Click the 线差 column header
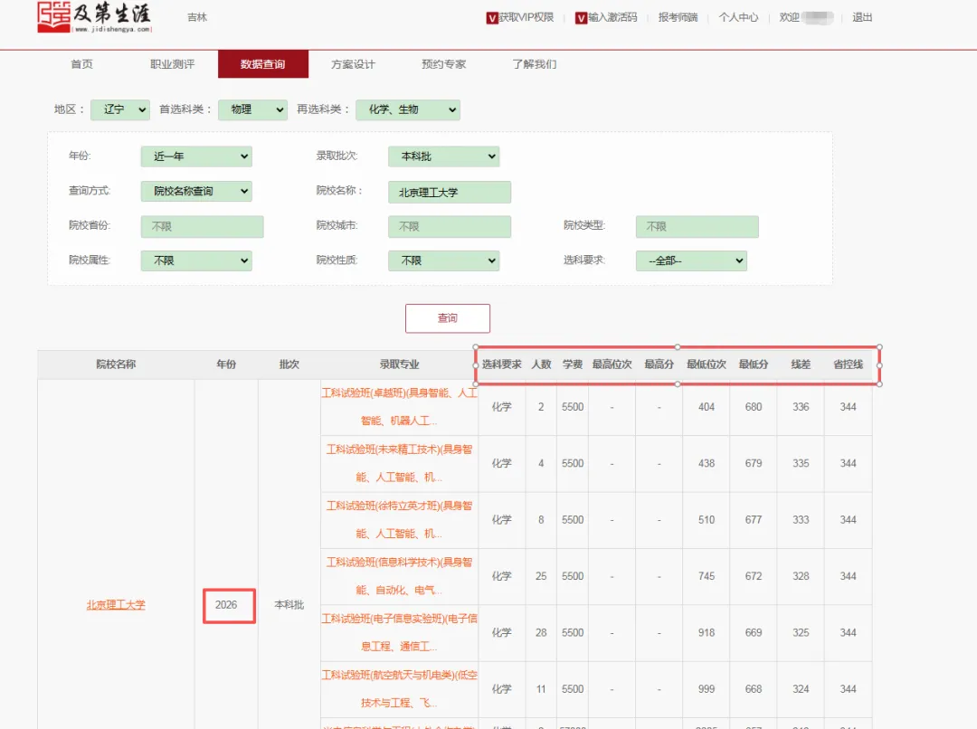 tap(801, 364)
